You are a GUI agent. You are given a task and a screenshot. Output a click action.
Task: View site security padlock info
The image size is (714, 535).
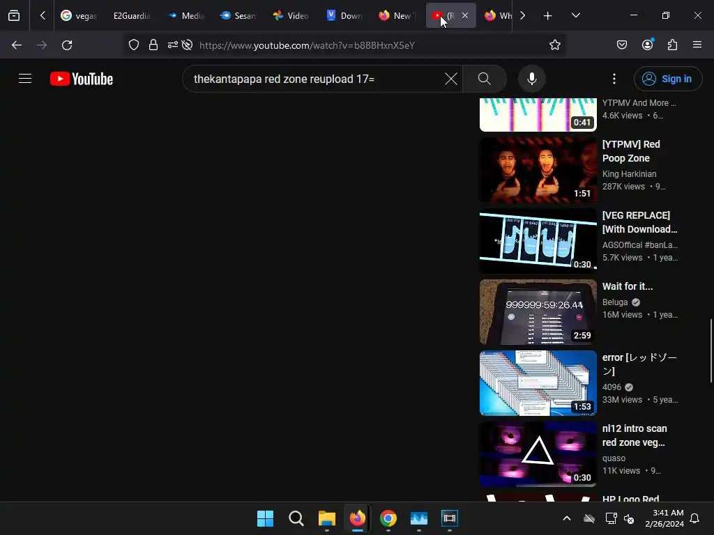point(153,45)
